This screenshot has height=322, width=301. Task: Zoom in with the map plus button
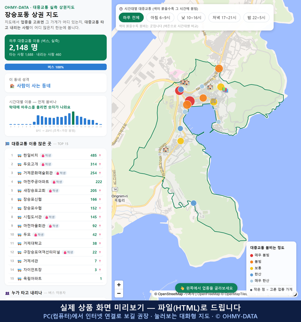(x=119, y=285)
